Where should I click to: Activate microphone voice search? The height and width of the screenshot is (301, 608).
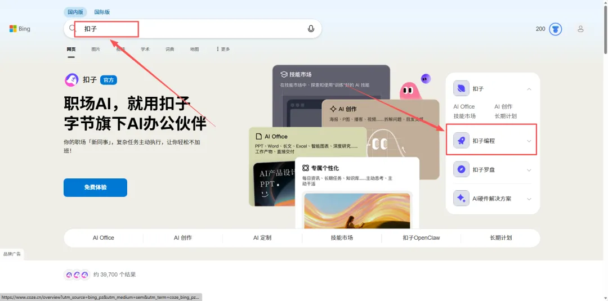(311, 29)
